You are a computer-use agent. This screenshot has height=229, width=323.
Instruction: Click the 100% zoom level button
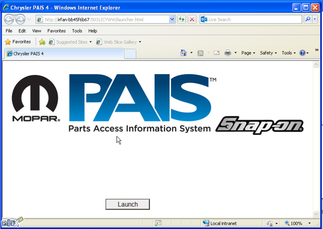click(x=294, y=223)
